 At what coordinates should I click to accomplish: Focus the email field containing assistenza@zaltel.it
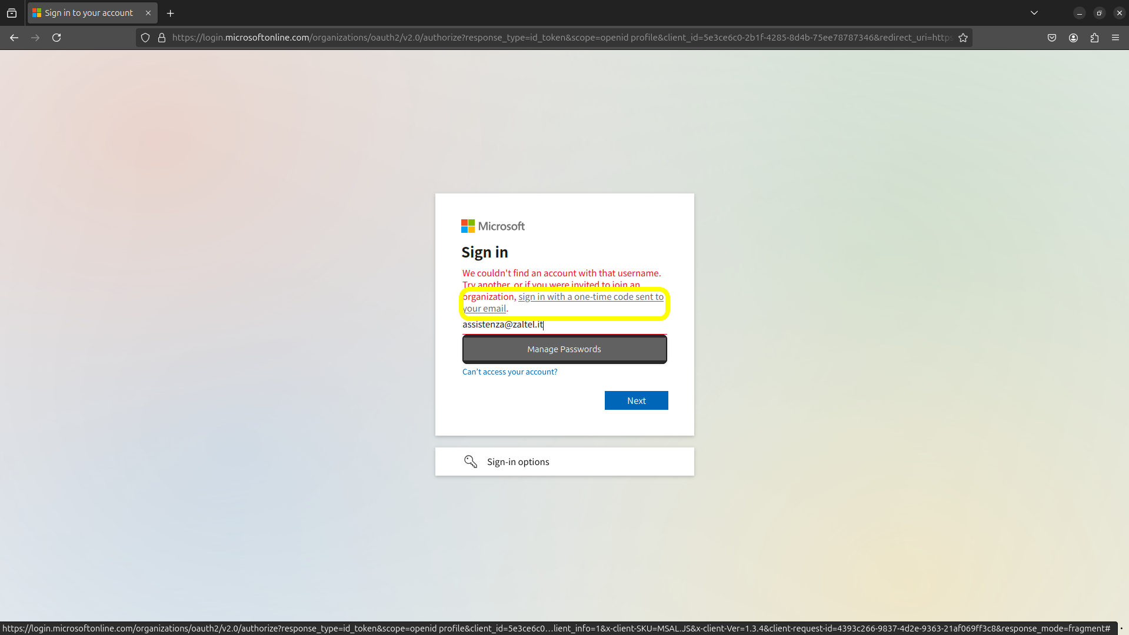click(564, 325)
